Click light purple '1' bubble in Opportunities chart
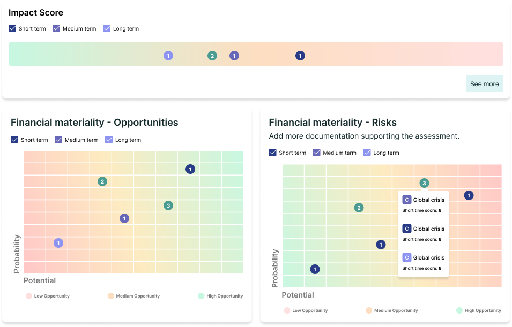This screenshot has height=327, width=512. click(58, 243)
